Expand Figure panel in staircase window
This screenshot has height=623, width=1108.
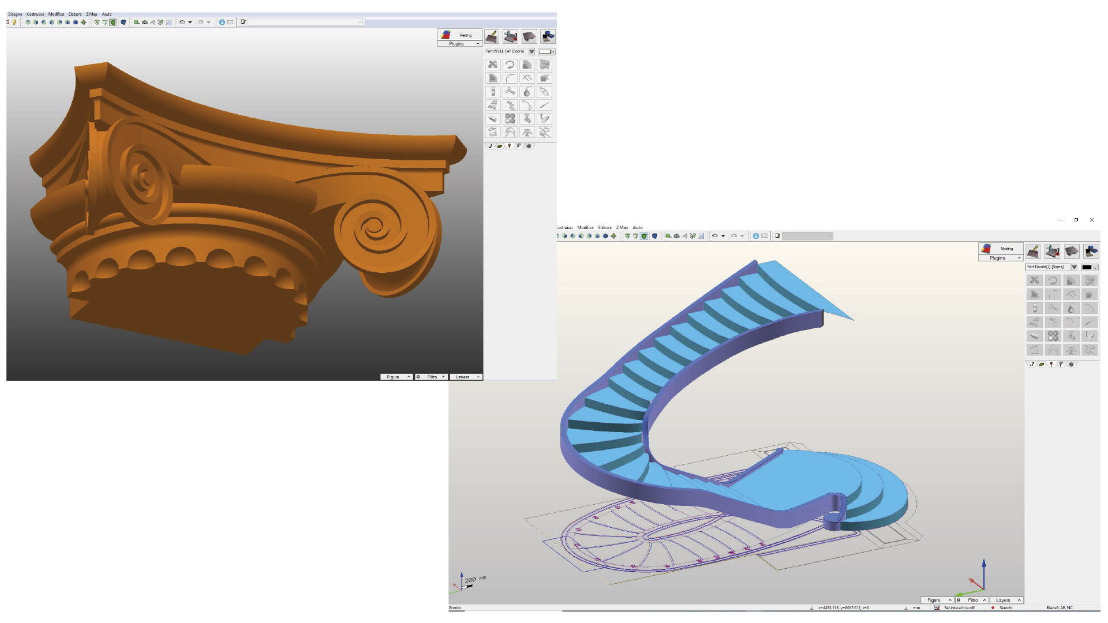pos(937,600)
